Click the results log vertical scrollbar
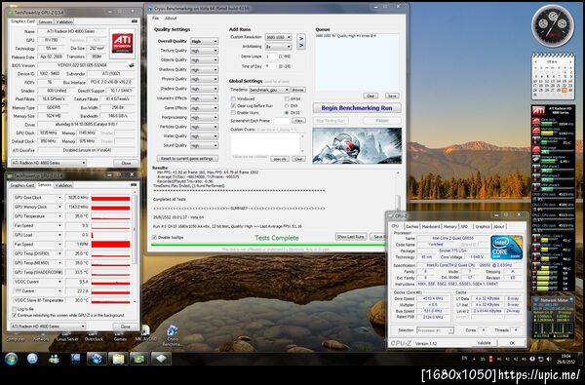Screen dimensions: 585x385 [x=398, y=190]
